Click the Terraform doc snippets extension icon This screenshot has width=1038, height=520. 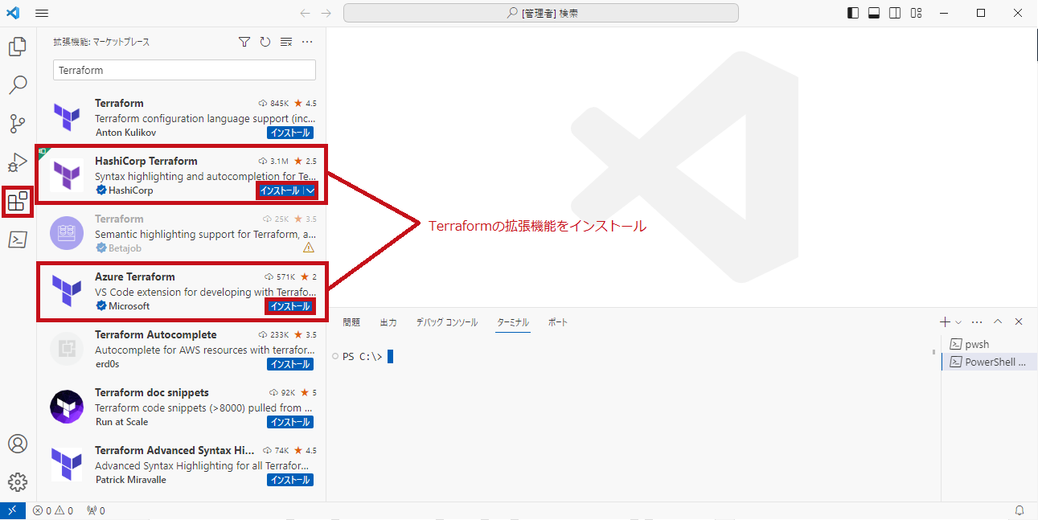[66, 407]
